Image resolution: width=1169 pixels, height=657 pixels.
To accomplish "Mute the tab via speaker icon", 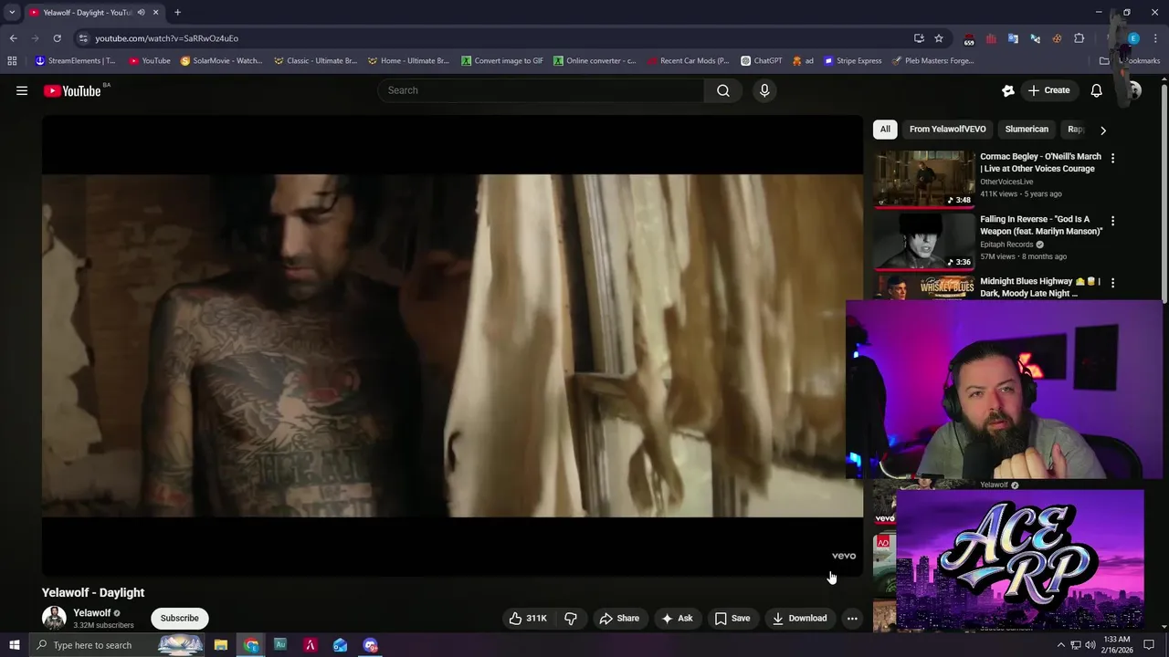I will (141, 13).
